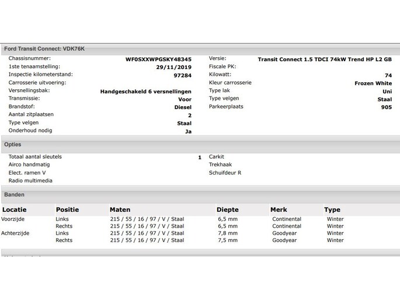
Task: Collapse the Opties section header
Action: [13, 144]
